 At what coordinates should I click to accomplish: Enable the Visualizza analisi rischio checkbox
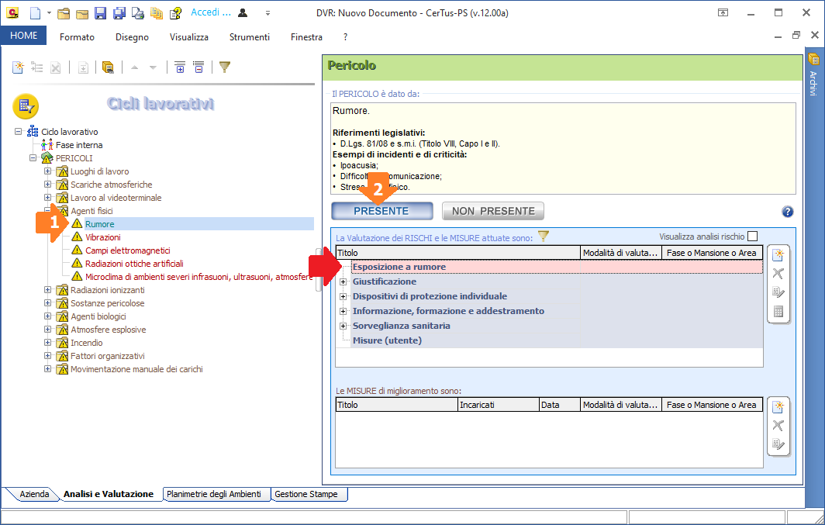pyautogui.click(x=752, y=237)
